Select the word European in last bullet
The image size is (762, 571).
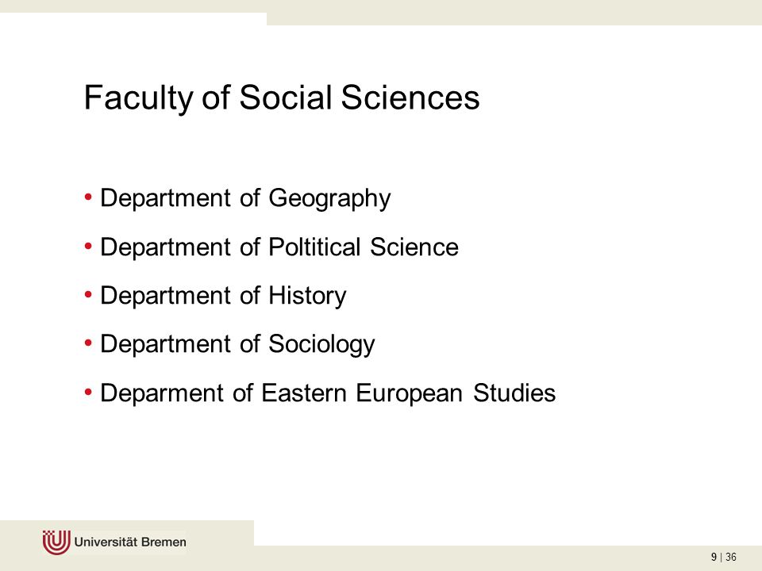(409, 393)
